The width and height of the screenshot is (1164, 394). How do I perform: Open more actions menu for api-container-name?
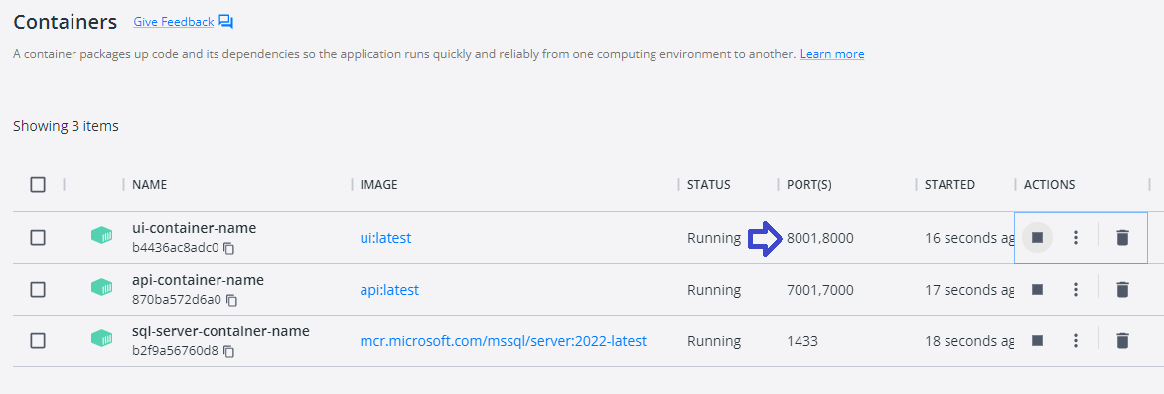point(1075,290)
